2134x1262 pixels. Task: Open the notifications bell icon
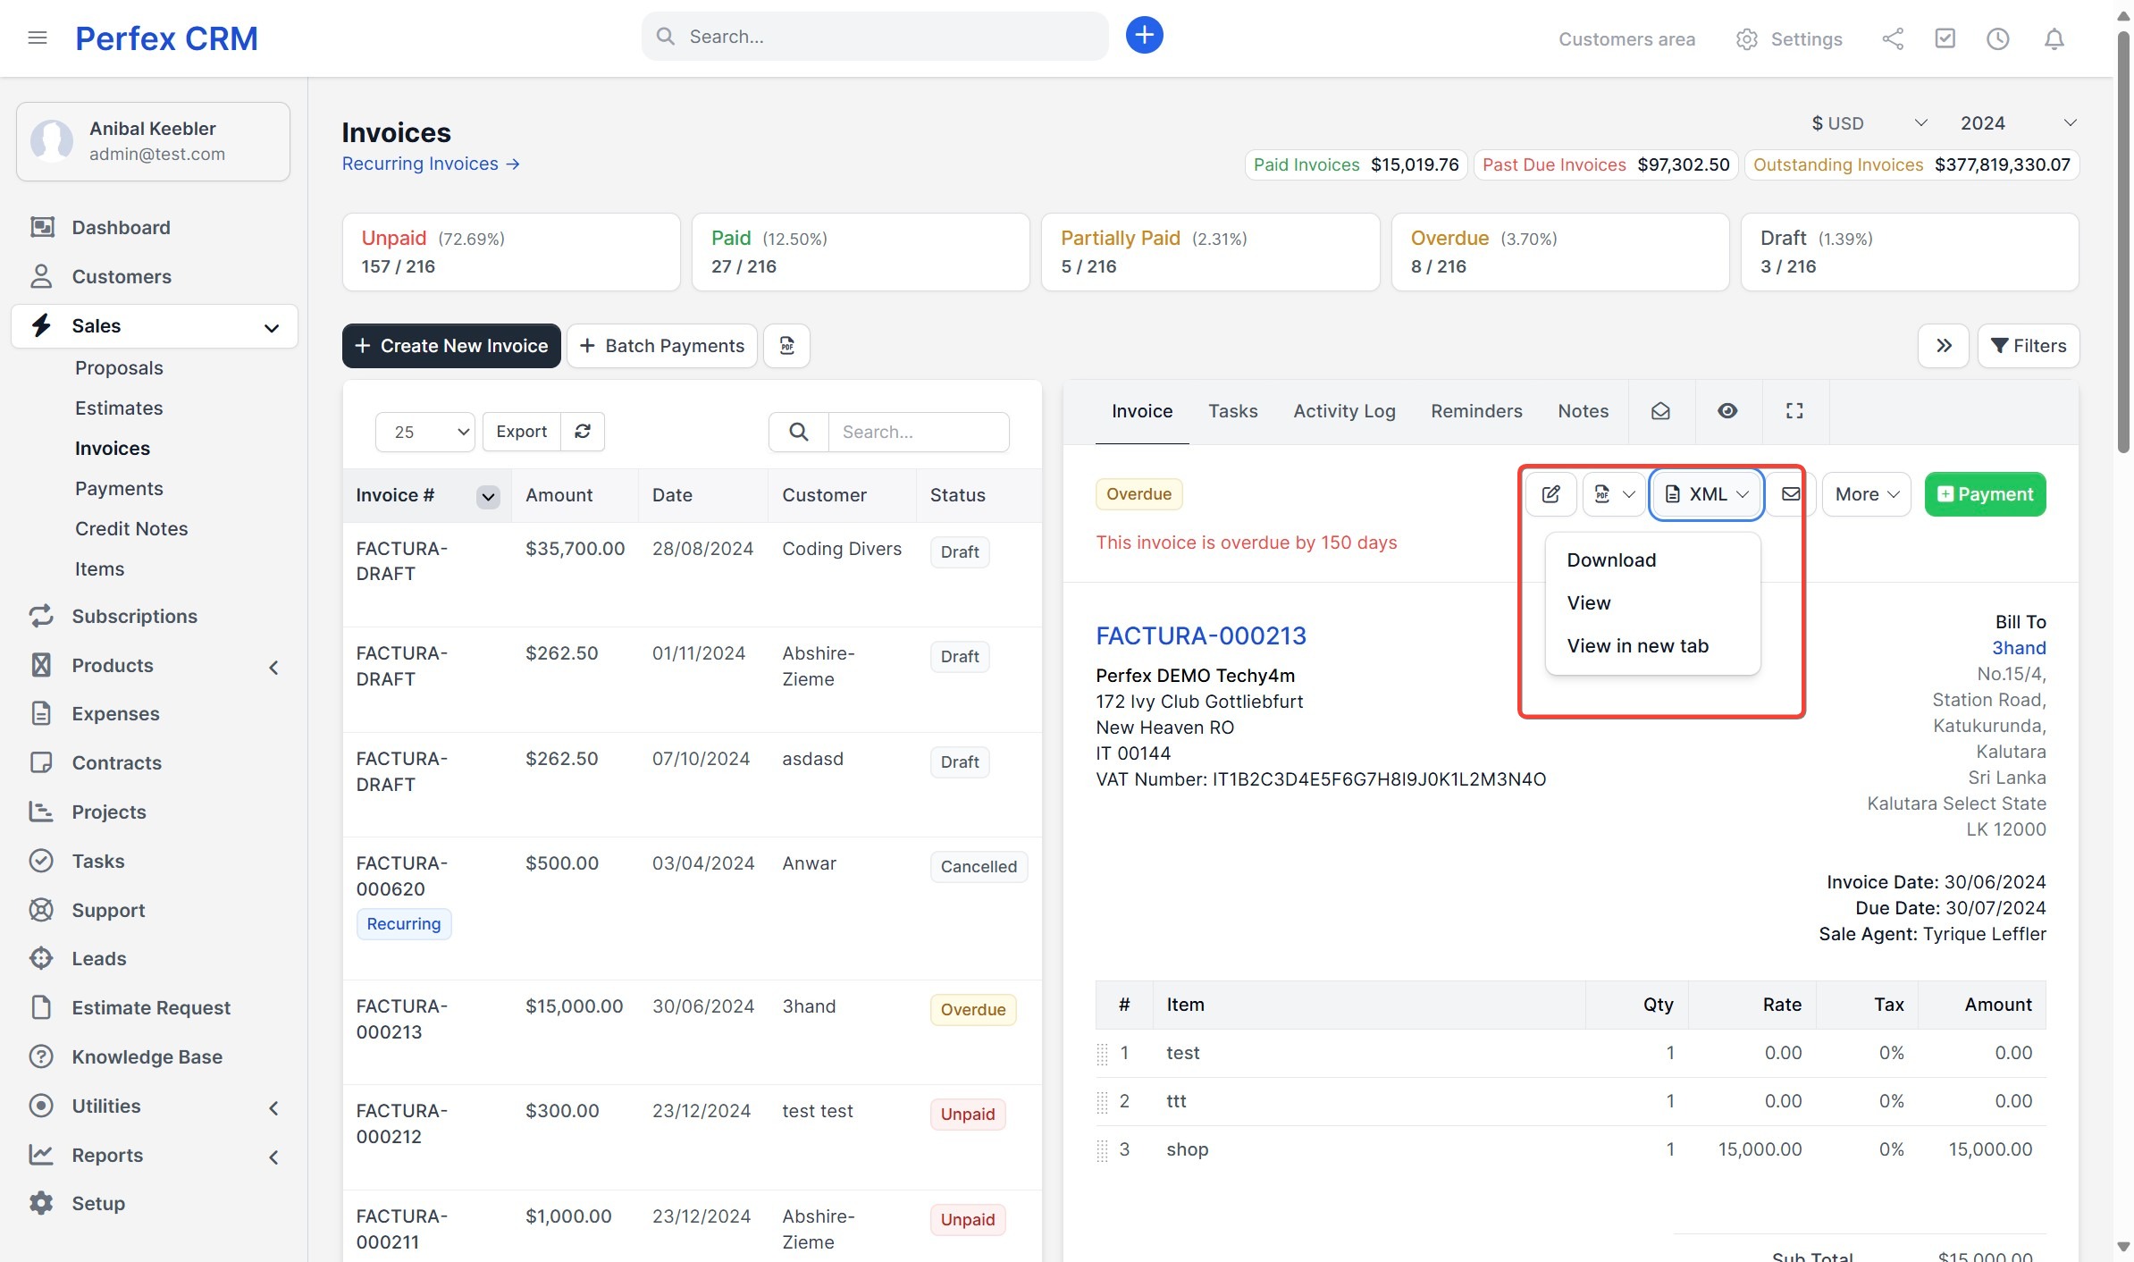pos(2054,38)
